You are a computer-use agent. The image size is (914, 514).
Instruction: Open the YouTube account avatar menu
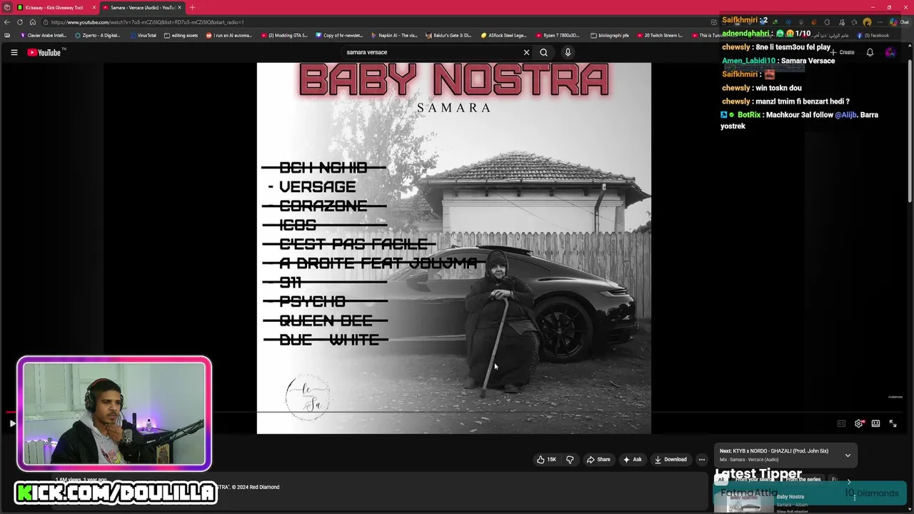[890, 52]
